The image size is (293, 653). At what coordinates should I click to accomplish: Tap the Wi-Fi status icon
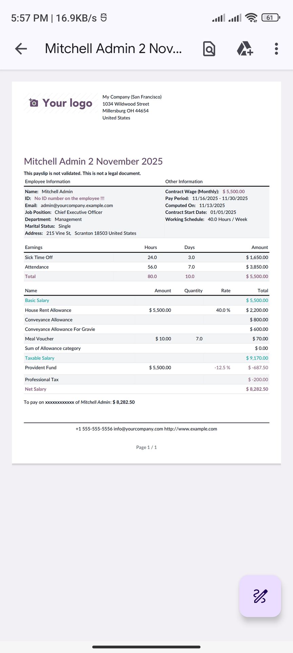[x=251, y=18]
